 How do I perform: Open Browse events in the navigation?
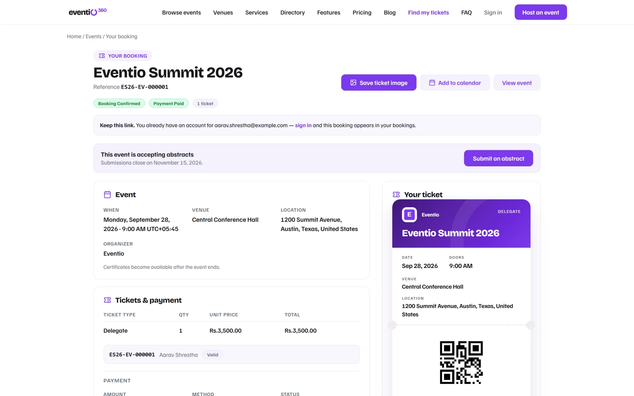click(181, 13)
